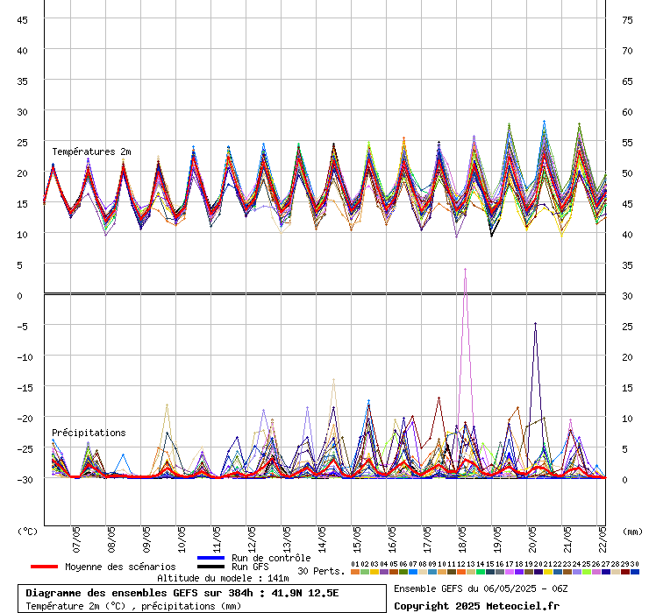Select perturbation 07 blue legend swatch
The height and width of the screenshot is (613, 649).
(413, 572)
